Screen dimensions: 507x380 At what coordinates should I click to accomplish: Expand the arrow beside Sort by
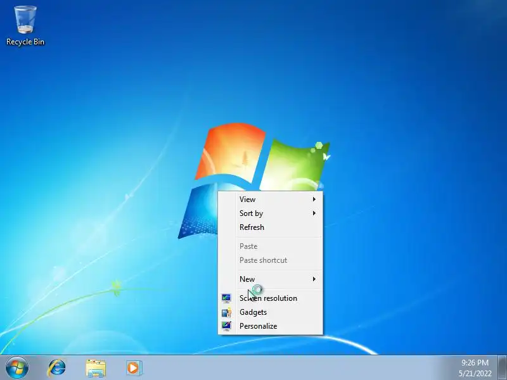pyautogui.click(x=314, y=213)
